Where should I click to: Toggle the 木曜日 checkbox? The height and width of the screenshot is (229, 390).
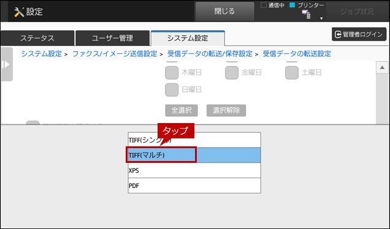coord(172,72)
